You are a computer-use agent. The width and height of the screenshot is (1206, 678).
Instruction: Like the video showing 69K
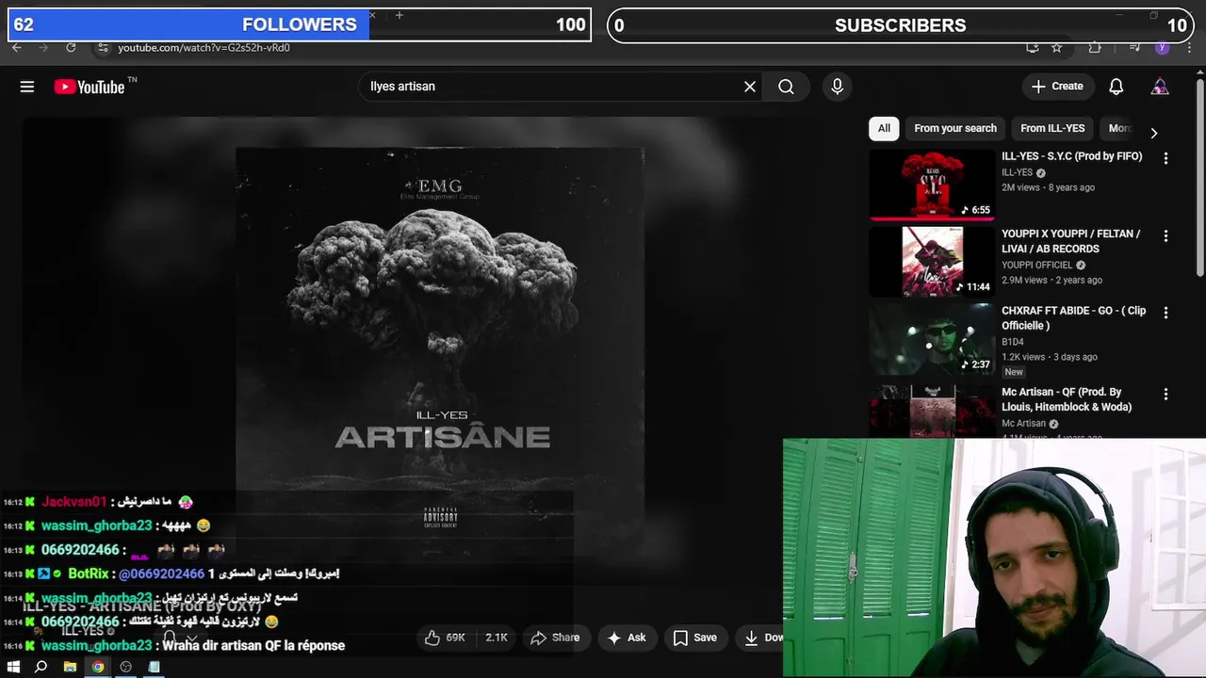coord(445,638)
